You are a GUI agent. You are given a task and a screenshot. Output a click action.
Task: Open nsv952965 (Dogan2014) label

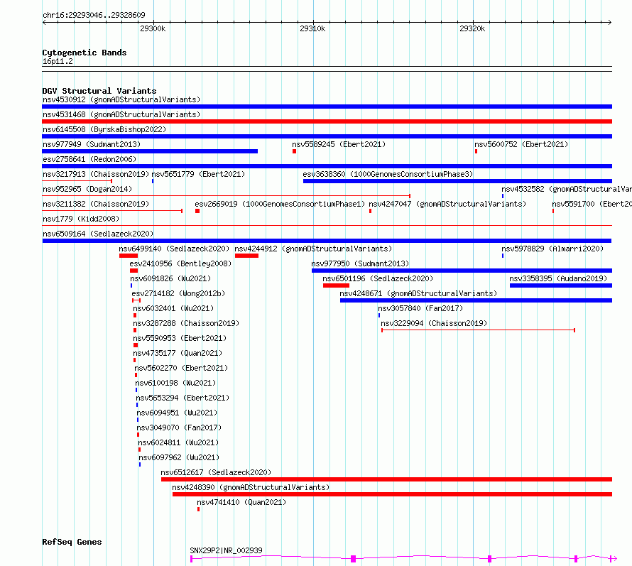(87, 189)
